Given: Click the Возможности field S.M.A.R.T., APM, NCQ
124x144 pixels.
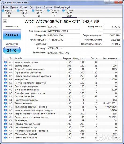Looking at the screenshot, I should (x=84, y=53).
